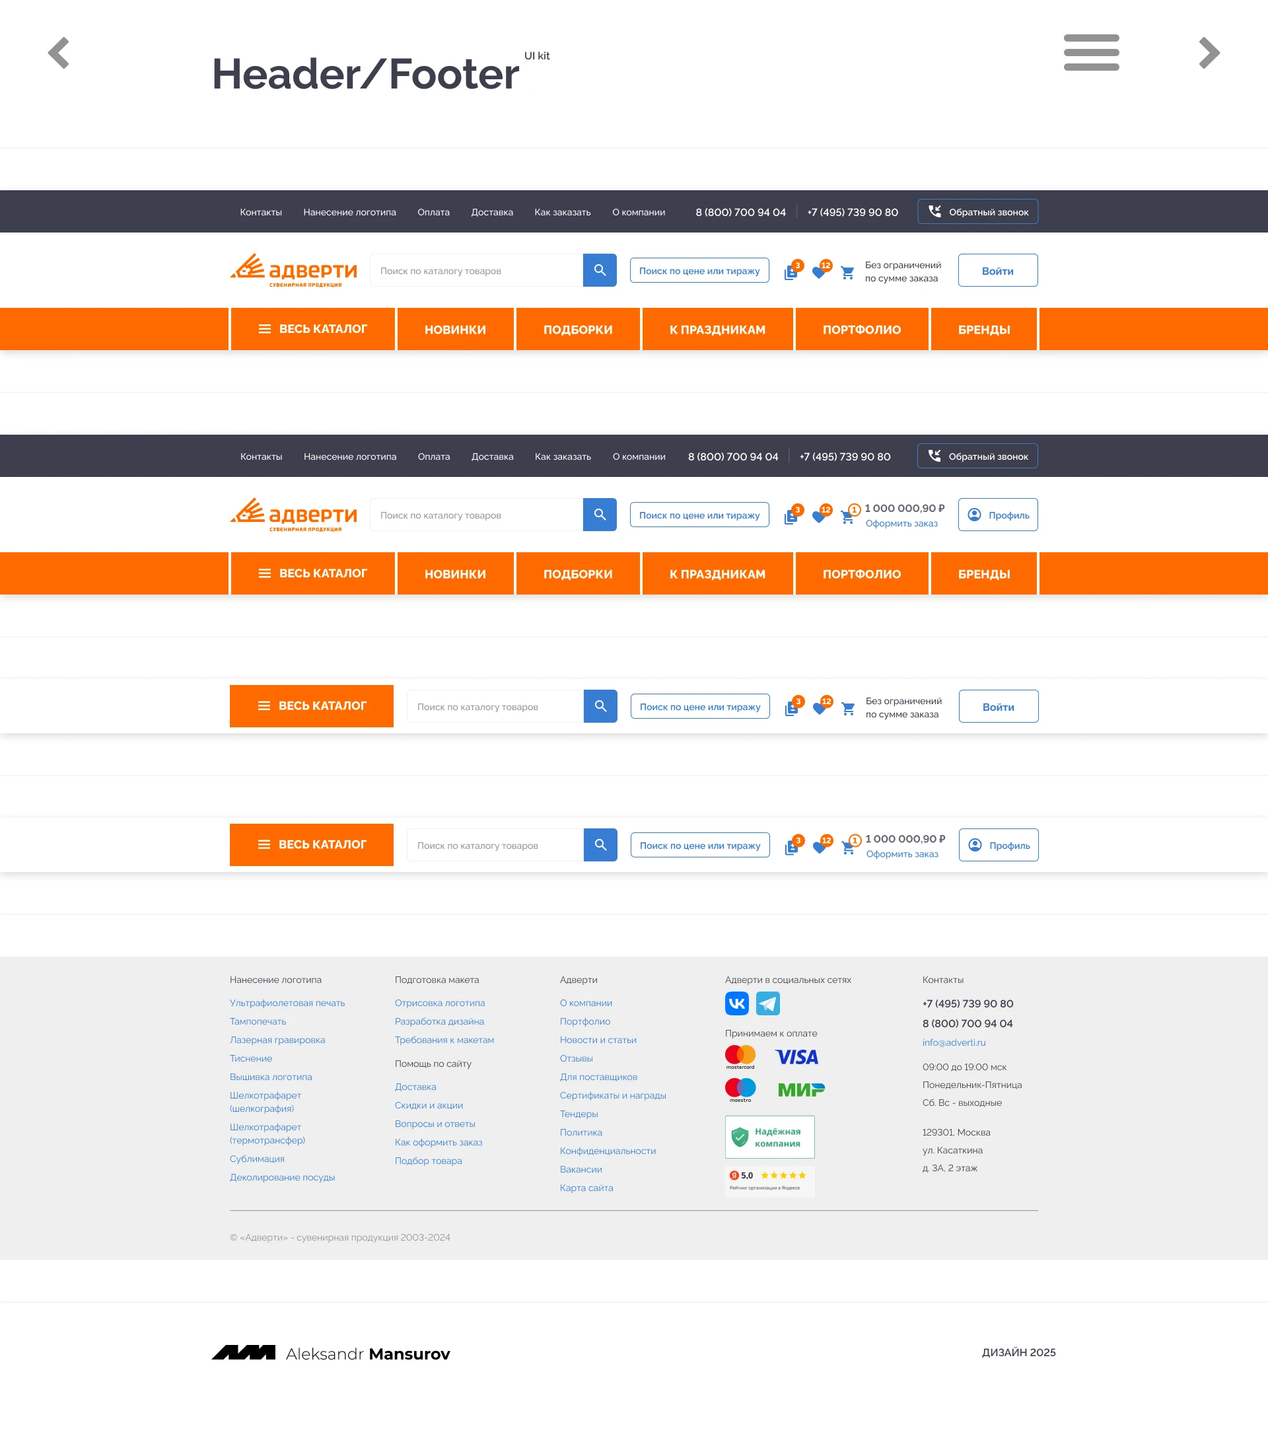Click the Надёжная компания badge

(769, 1136)
